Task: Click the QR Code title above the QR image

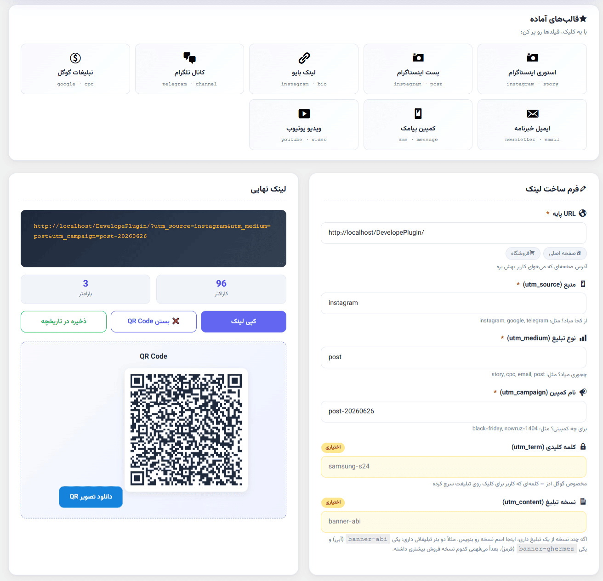Action: click(154, 356)
